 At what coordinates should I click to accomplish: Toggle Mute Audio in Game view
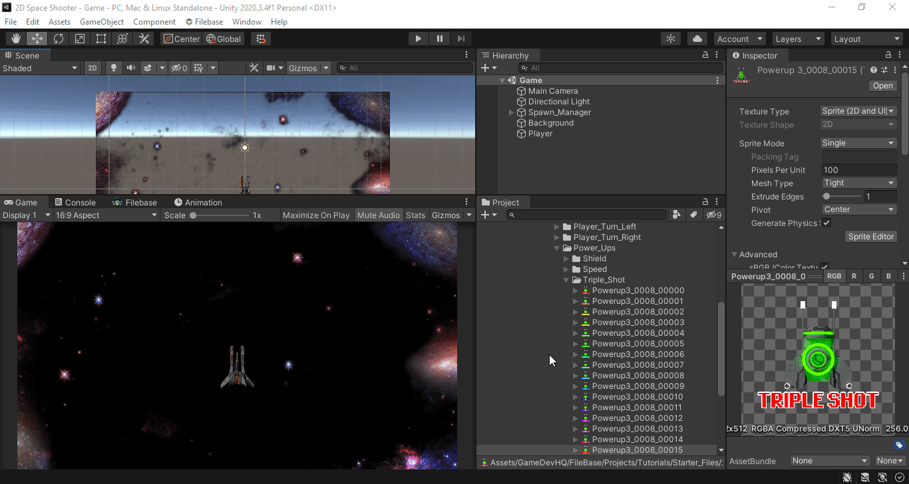[x=379, y=215]
